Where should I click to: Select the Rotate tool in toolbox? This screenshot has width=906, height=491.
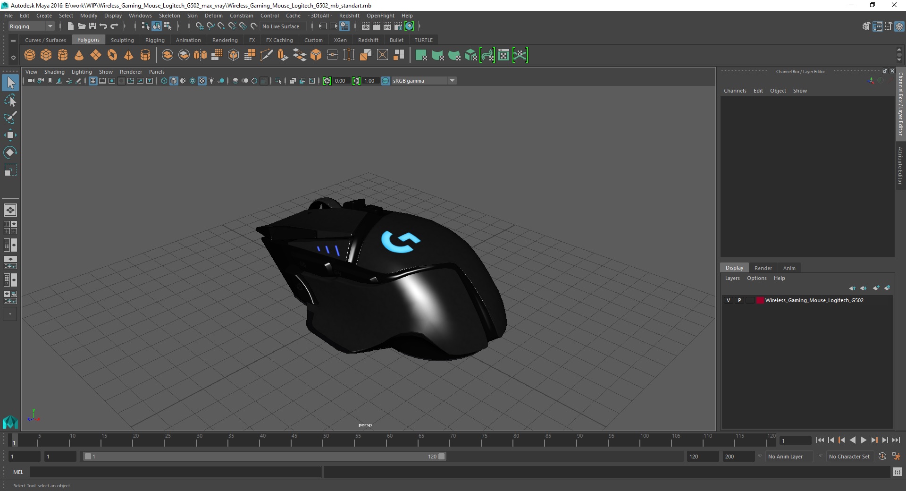coord(10,152)
